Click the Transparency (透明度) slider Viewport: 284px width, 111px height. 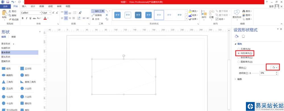point(254,73)
